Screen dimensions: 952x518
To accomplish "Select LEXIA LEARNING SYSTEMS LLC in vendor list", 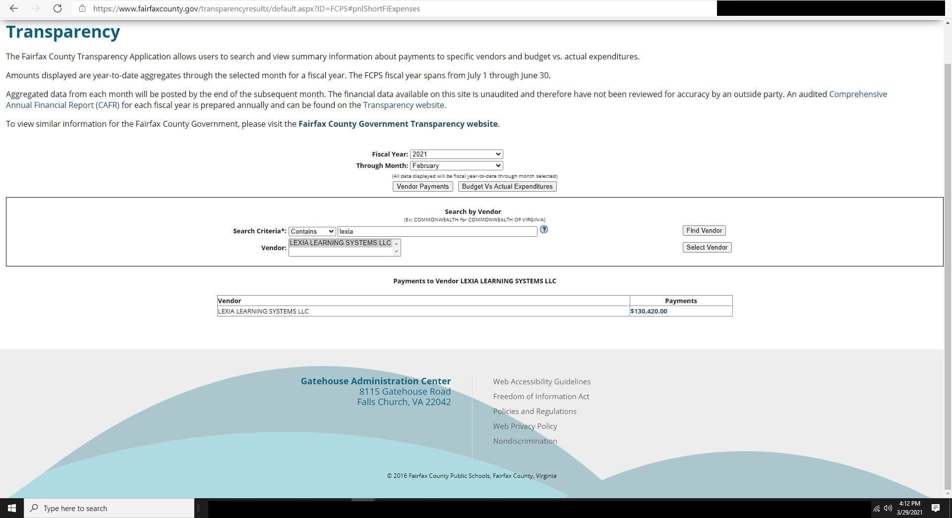I will pyautogui.click(x=340, y=243).
